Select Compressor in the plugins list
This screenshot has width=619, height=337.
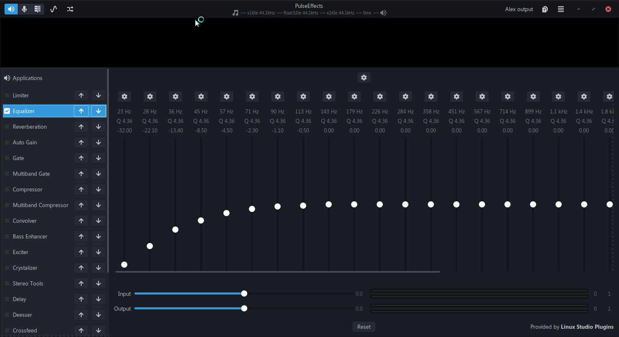pos(28,189)
